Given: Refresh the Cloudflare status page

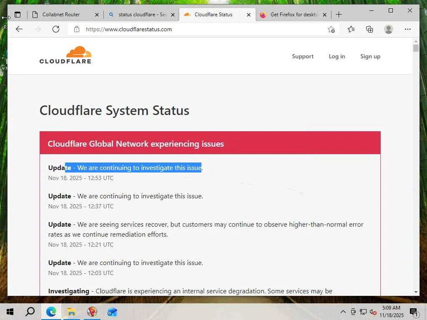Looking at the screenshot, I should pos(56,29).
